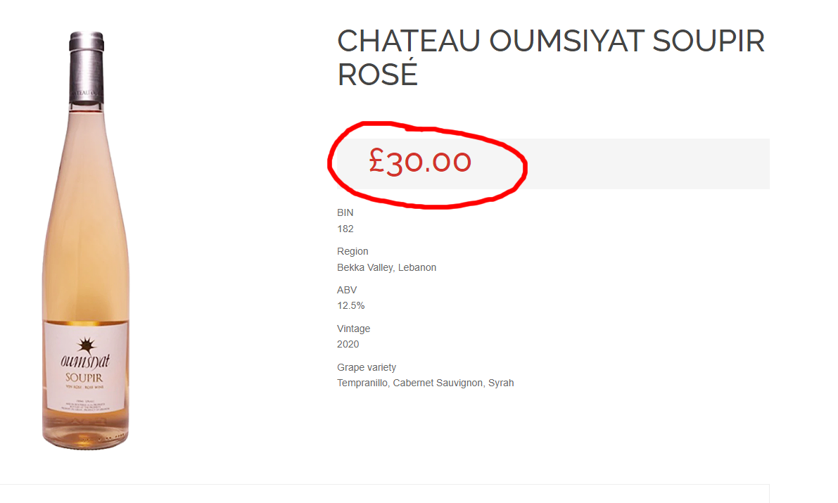
Task: Click the 'ABV' label
Action: (347, 290)
